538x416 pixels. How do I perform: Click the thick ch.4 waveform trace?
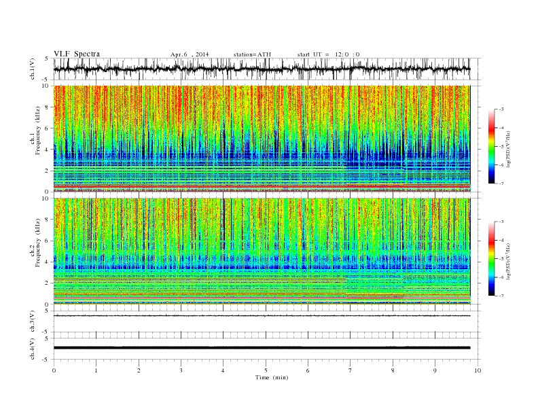(x=262, y=348)
